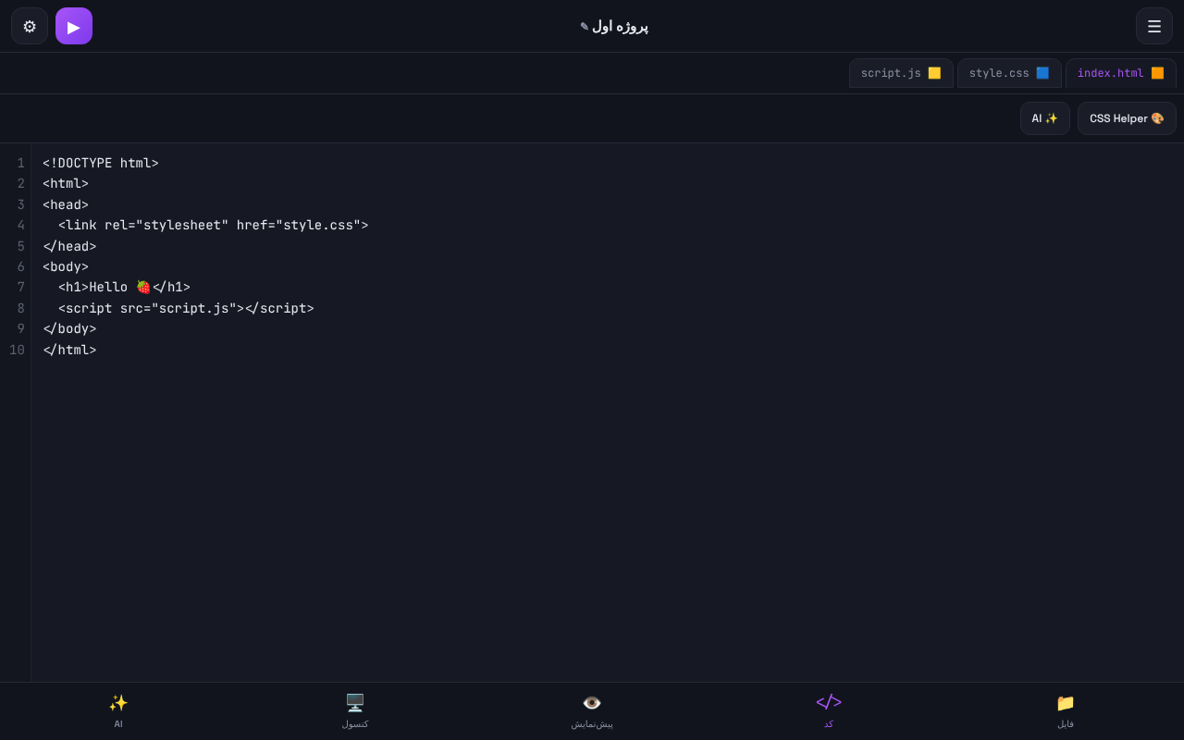Viewport: 1184px width, 740px height.
Task: Go to AI tab in bottom navigation
Action: [118, 711]
